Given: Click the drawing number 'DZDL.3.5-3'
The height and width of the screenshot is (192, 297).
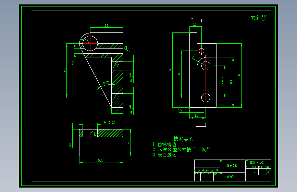Looking at the screenshot, I should [x=257, y=163].
